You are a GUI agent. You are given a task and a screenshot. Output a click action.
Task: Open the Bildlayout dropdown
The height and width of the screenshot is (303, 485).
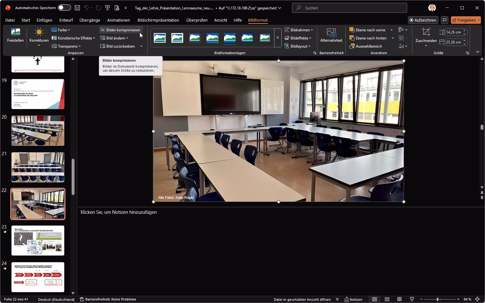point(298,46)
